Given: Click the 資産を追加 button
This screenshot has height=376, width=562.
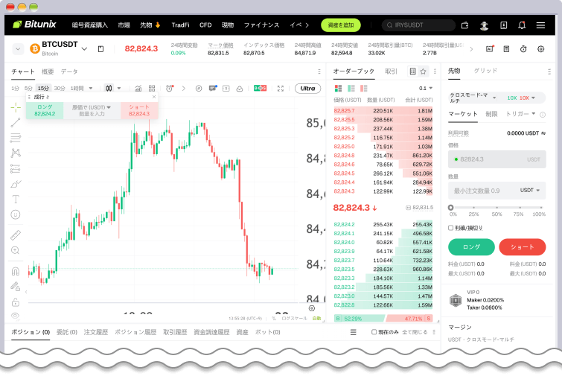Looking at the screenshot, I should tap(341, 25).
